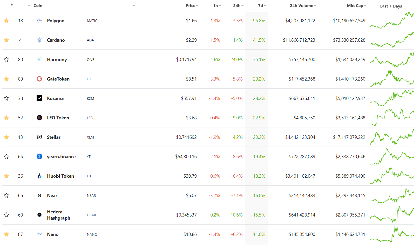Click the Harmony coin logo icon
420x245 pixels.
click(39, 59)
